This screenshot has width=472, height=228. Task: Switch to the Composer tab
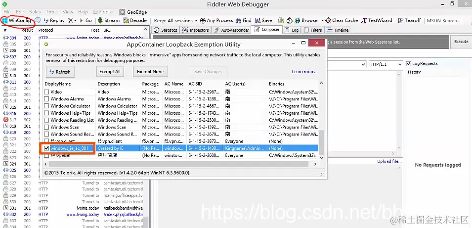pyautogui.click(x=267, y=30)
